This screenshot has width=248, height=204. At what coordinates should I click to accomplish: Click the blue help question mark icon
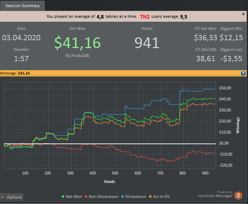(243, 73)
